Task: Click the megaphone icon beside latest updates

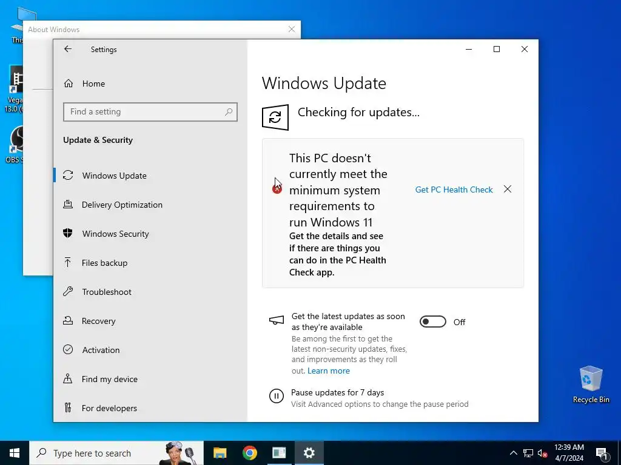Action: (x=277, y=320)
